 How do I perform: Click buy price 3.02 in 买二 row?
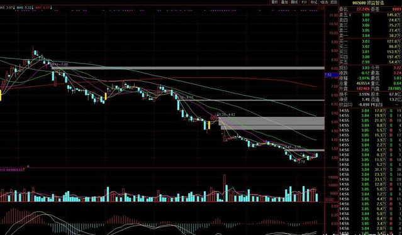tap(366, 46)
